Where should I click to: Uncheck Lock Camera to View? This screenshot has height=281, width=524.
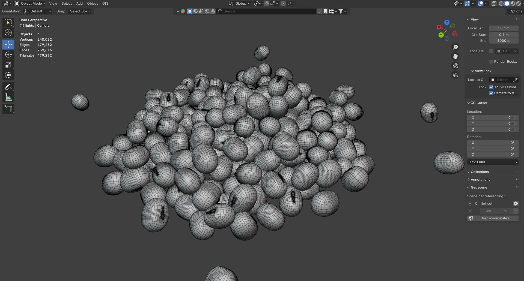[x=491, y=93]
